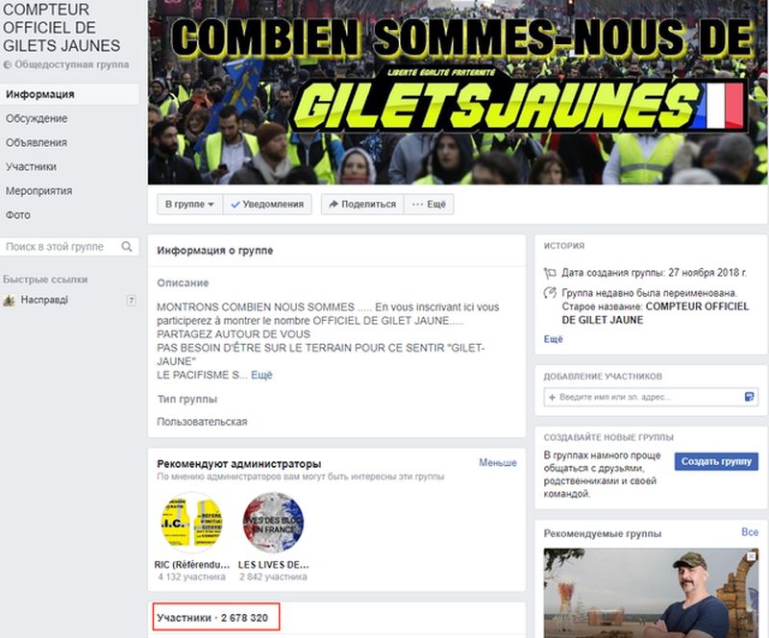The width and height of the screenshot is (769, 638).
Task: Open the Обсуждение tab in the sidebar
Action: (x=37, y=118)
